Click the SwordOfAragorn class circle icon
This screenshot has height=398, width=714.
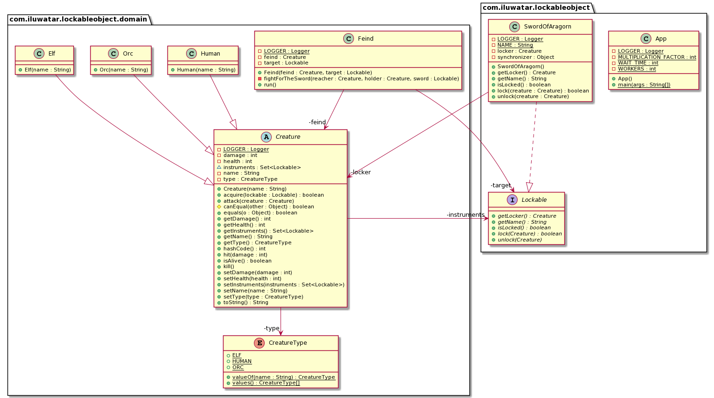pyautogui.click(x=514, y=27)
